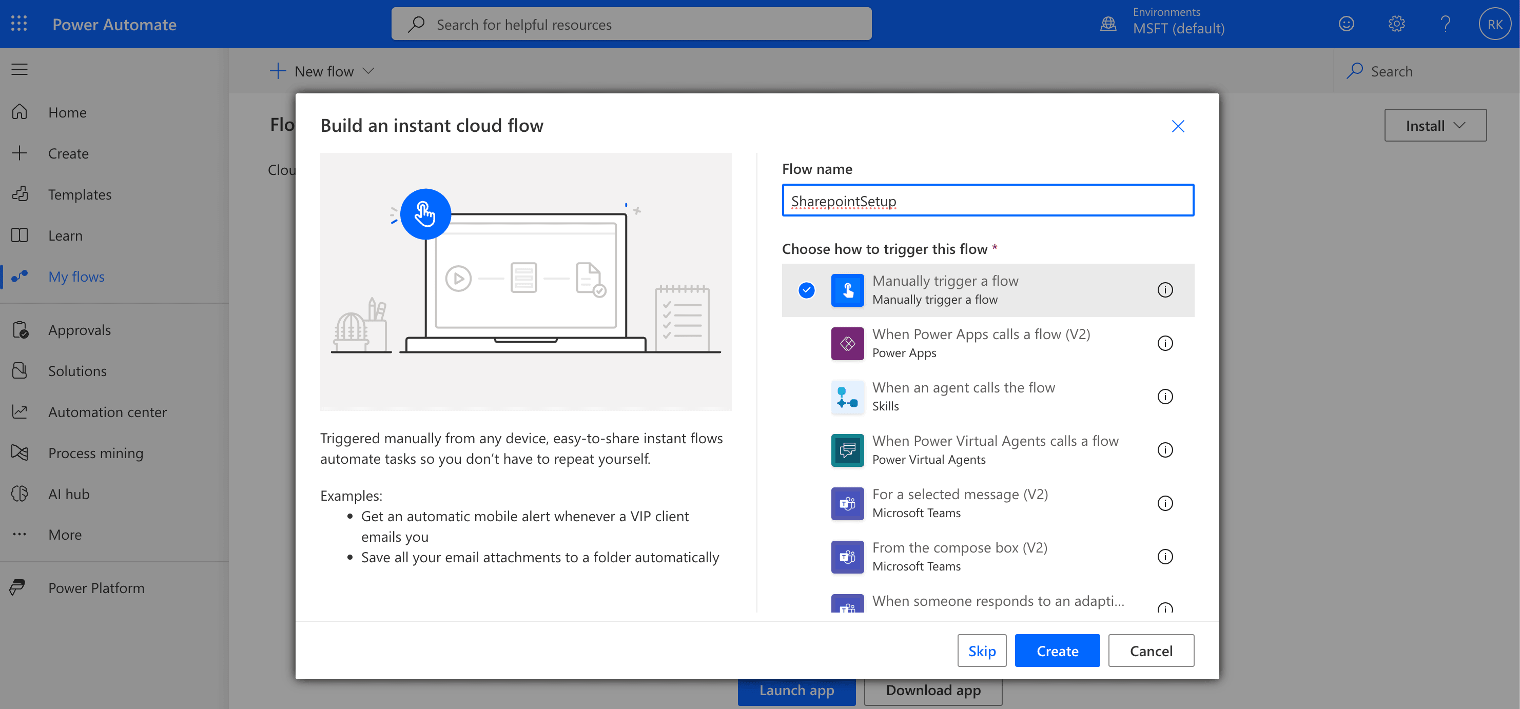The width and height of the screenshot is (1520, 709).
Task: Click the AI hub brain icon
Action: coord(20,494)
